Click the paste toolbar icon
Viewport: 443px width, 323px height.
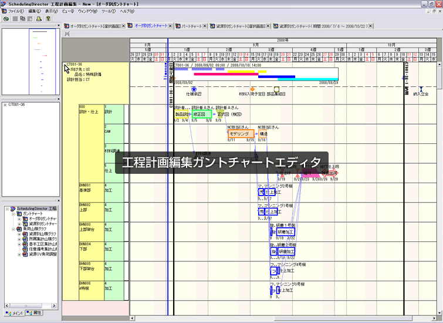30,19
